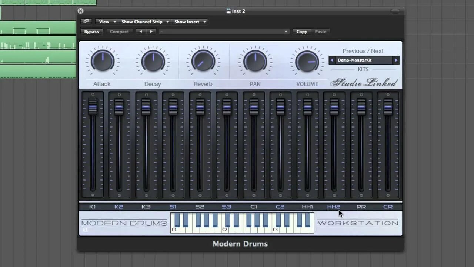Select the K3 channel label
This screenshot has width=474, height=267.
(x=146, y=207)
